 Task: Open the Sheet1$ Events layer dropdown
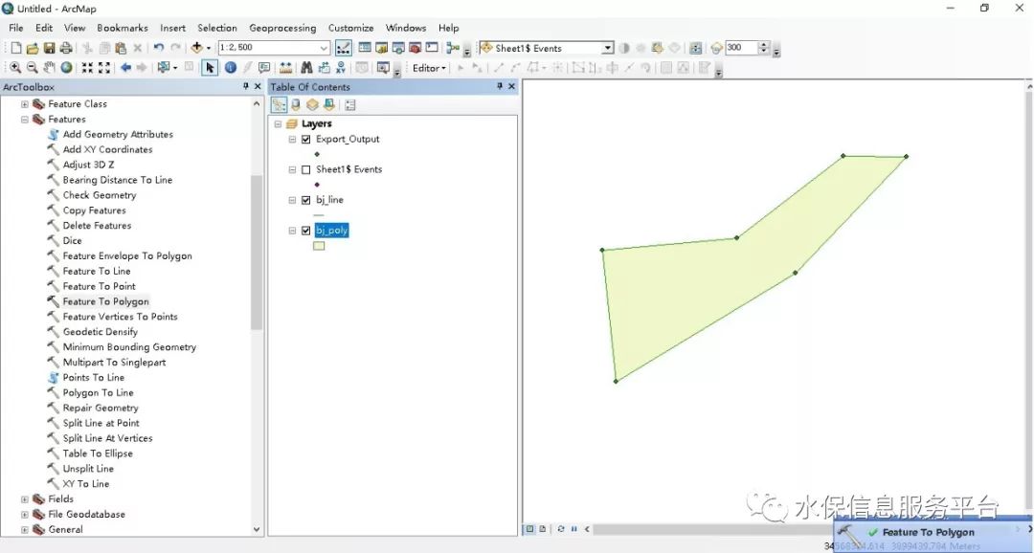(607, 48)
